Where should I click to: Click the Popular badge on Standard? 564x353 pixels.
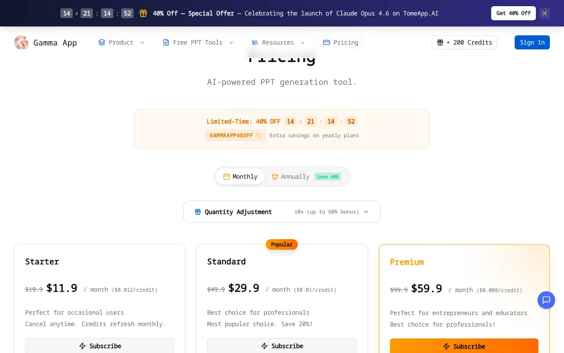click(282, 244)
